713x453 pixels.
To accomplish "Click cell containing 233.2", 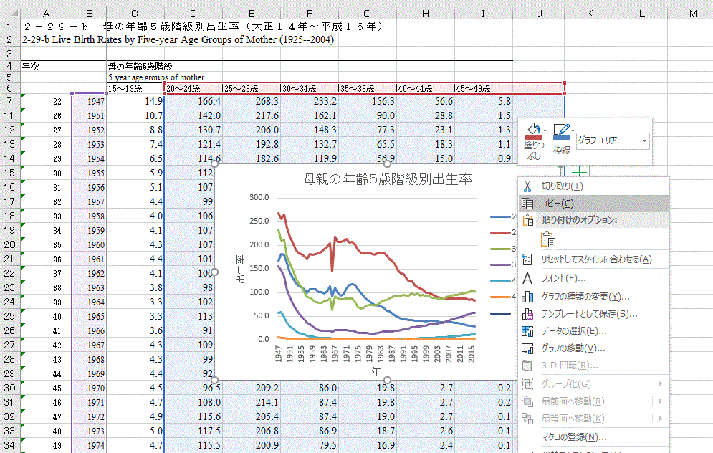I will (310, 101).
